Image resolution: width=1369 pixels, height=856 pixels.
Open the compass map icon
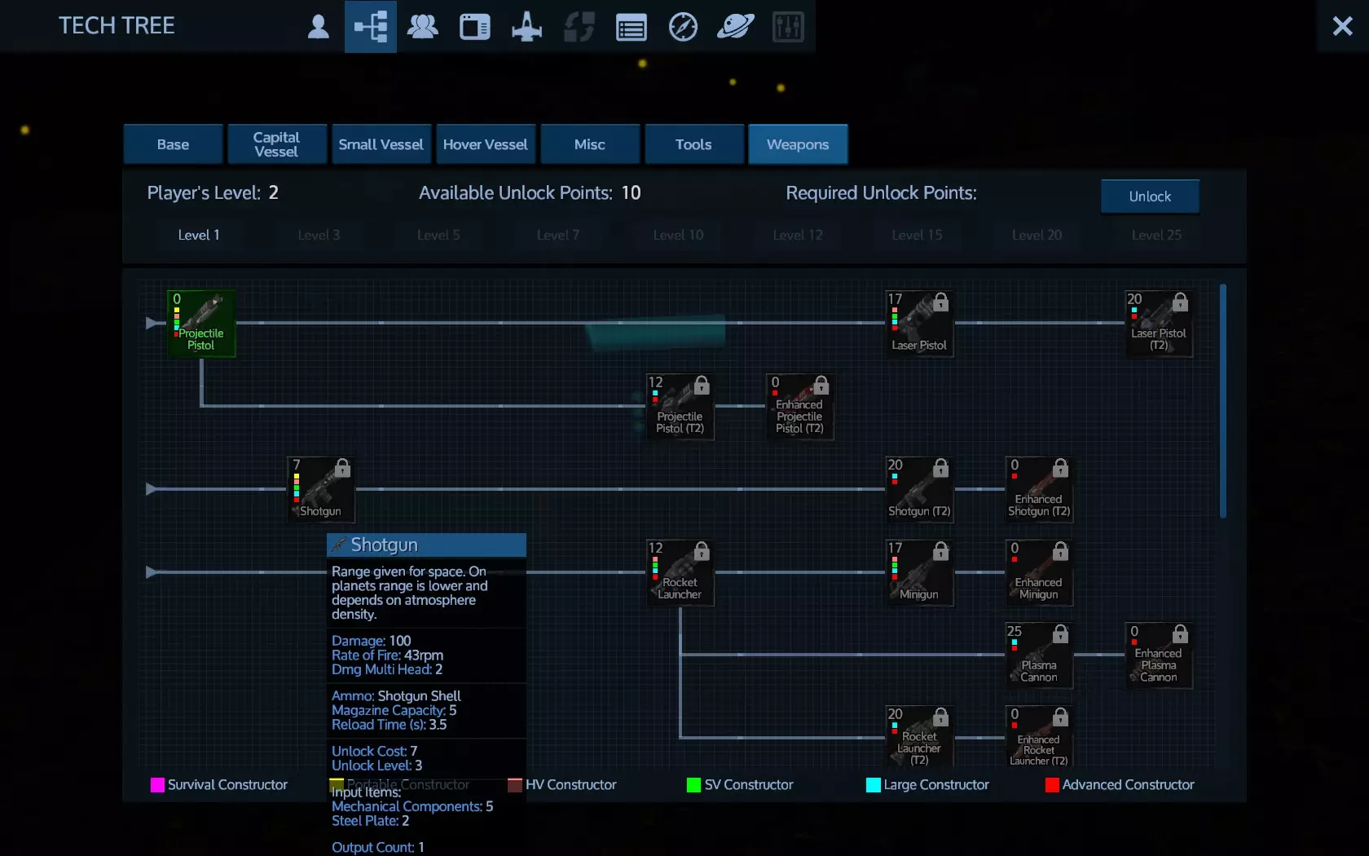pyautogui.click(x=683, y=27)
